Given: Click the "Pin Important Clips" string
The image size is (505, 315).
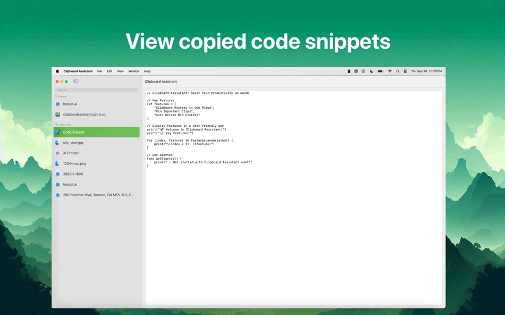Looking at the screenshot, I should tap(174, 111).
